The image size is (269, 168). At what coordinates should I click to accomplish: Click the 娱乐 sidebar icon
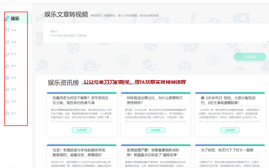point(7,18)
